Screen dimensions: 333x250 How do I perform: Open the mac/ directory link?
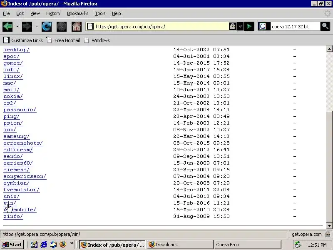pyautogui.click(x=10, y=83)
